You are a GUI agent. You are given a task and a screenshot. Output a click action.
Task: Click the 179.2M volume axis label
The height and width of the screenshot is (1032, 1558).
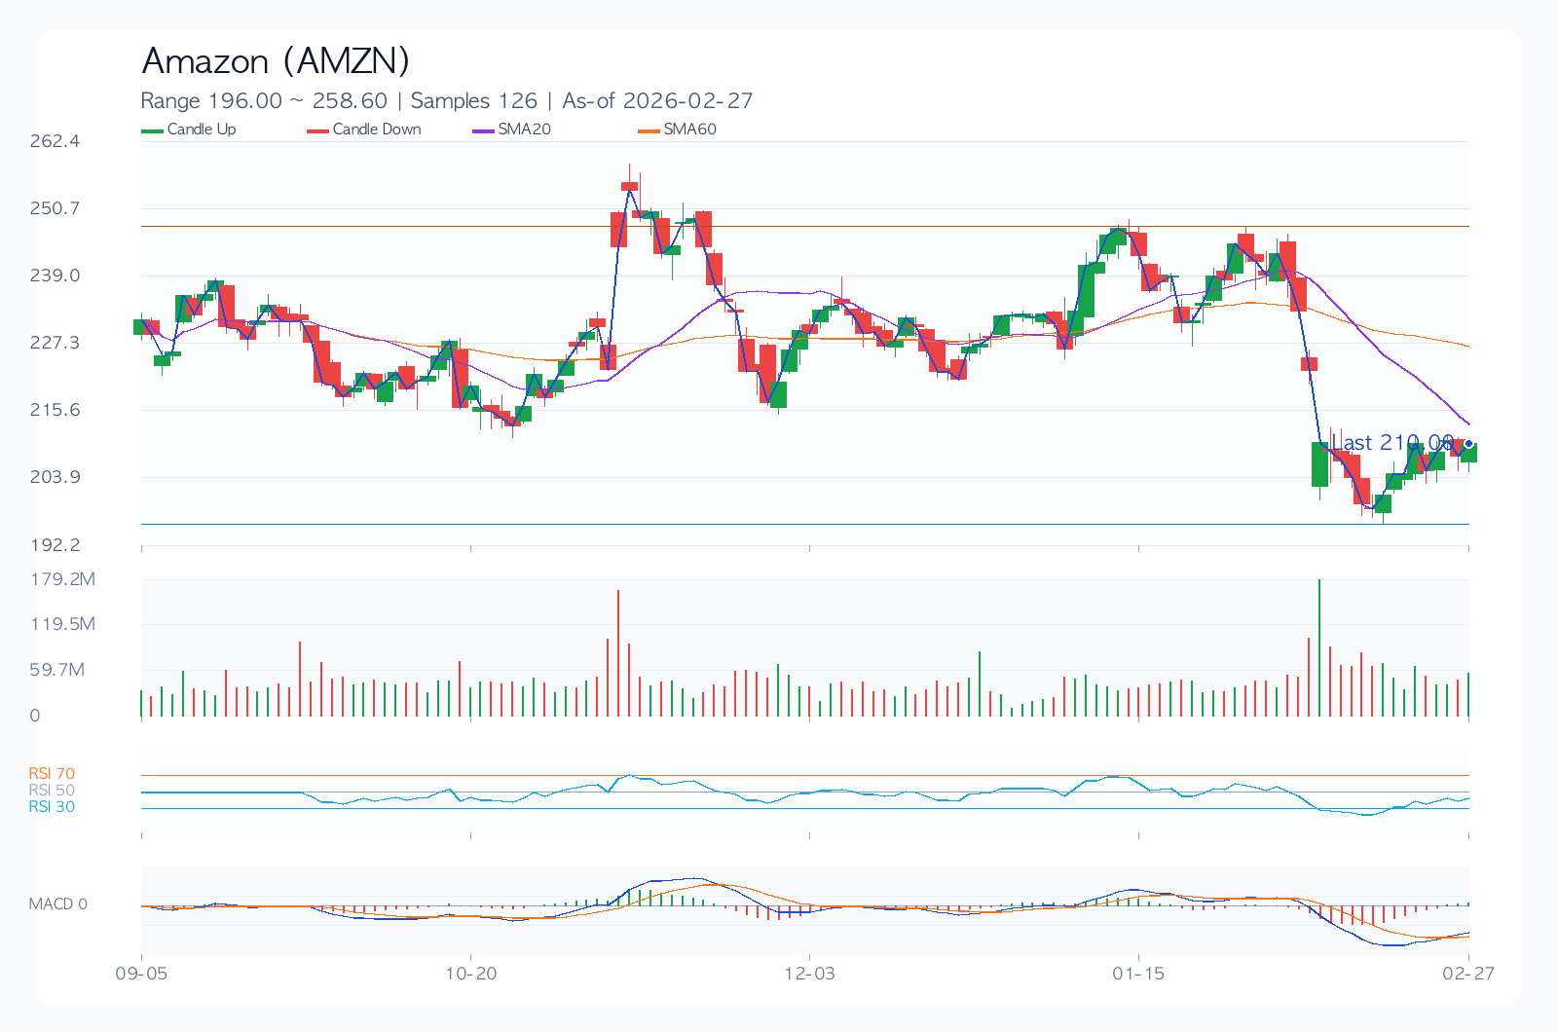pyautogui.click(x=62, y=579)
